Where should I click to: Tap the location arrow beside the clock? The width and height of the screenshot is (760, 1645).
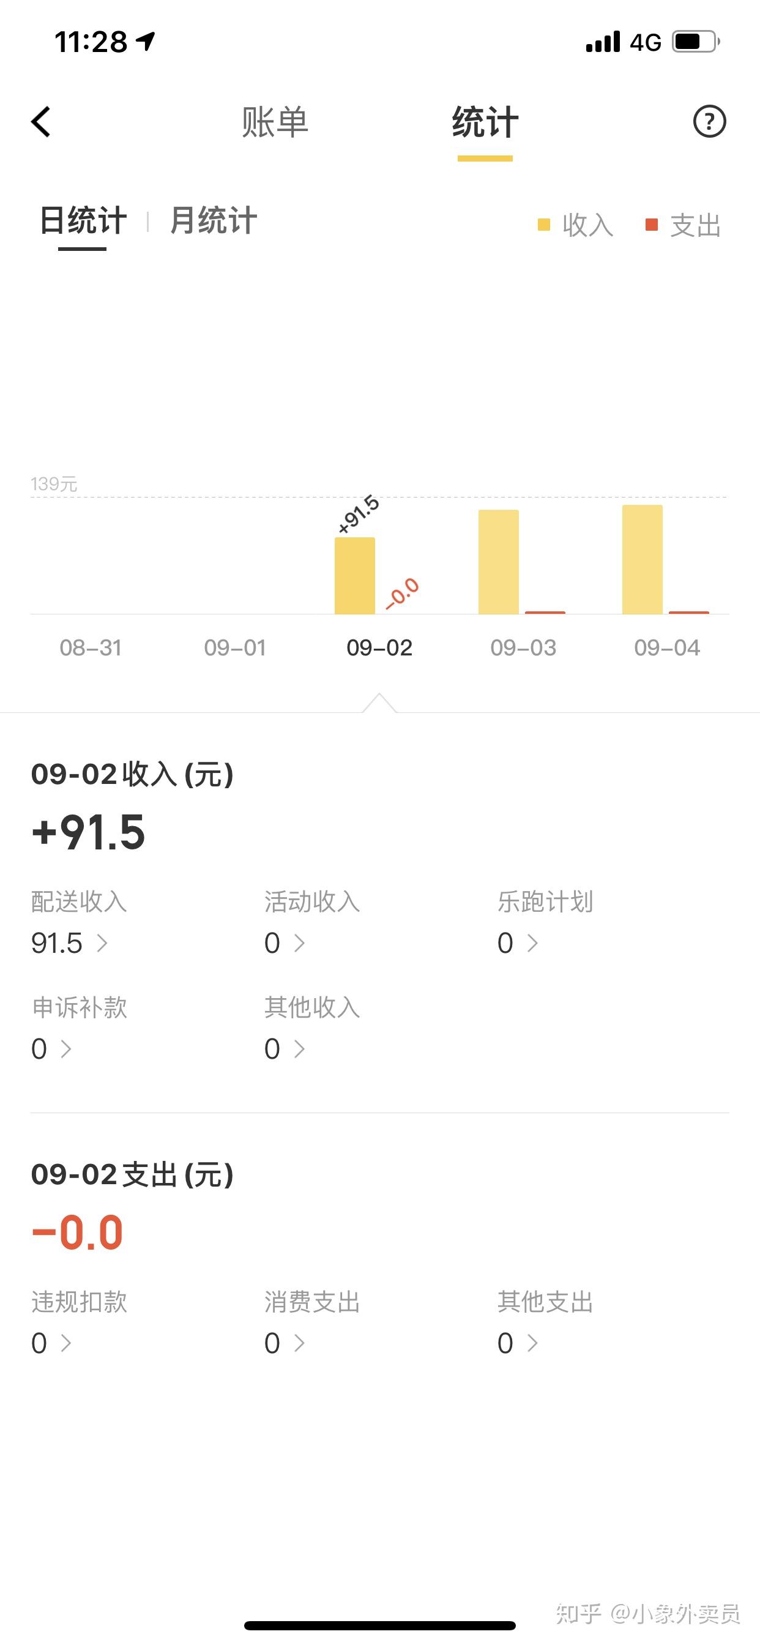tap(146, 42)
